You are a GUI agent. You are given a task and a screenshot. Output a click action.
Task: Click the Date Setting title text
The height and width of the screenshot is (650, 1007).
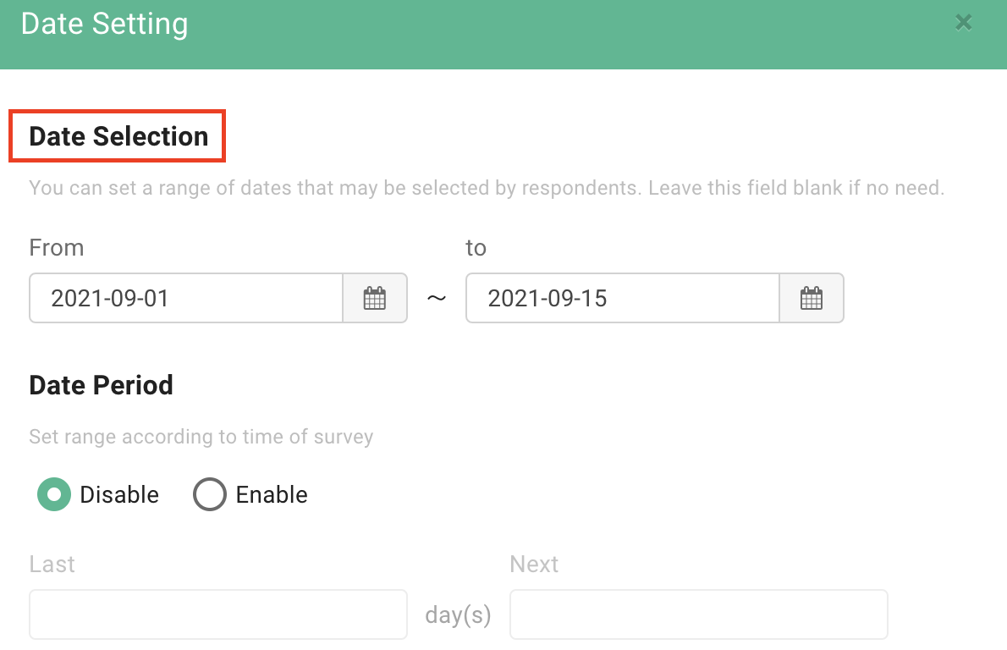[x=104, y=24]
